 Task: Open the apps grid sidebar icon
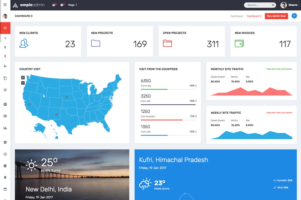tap(5, 90)
